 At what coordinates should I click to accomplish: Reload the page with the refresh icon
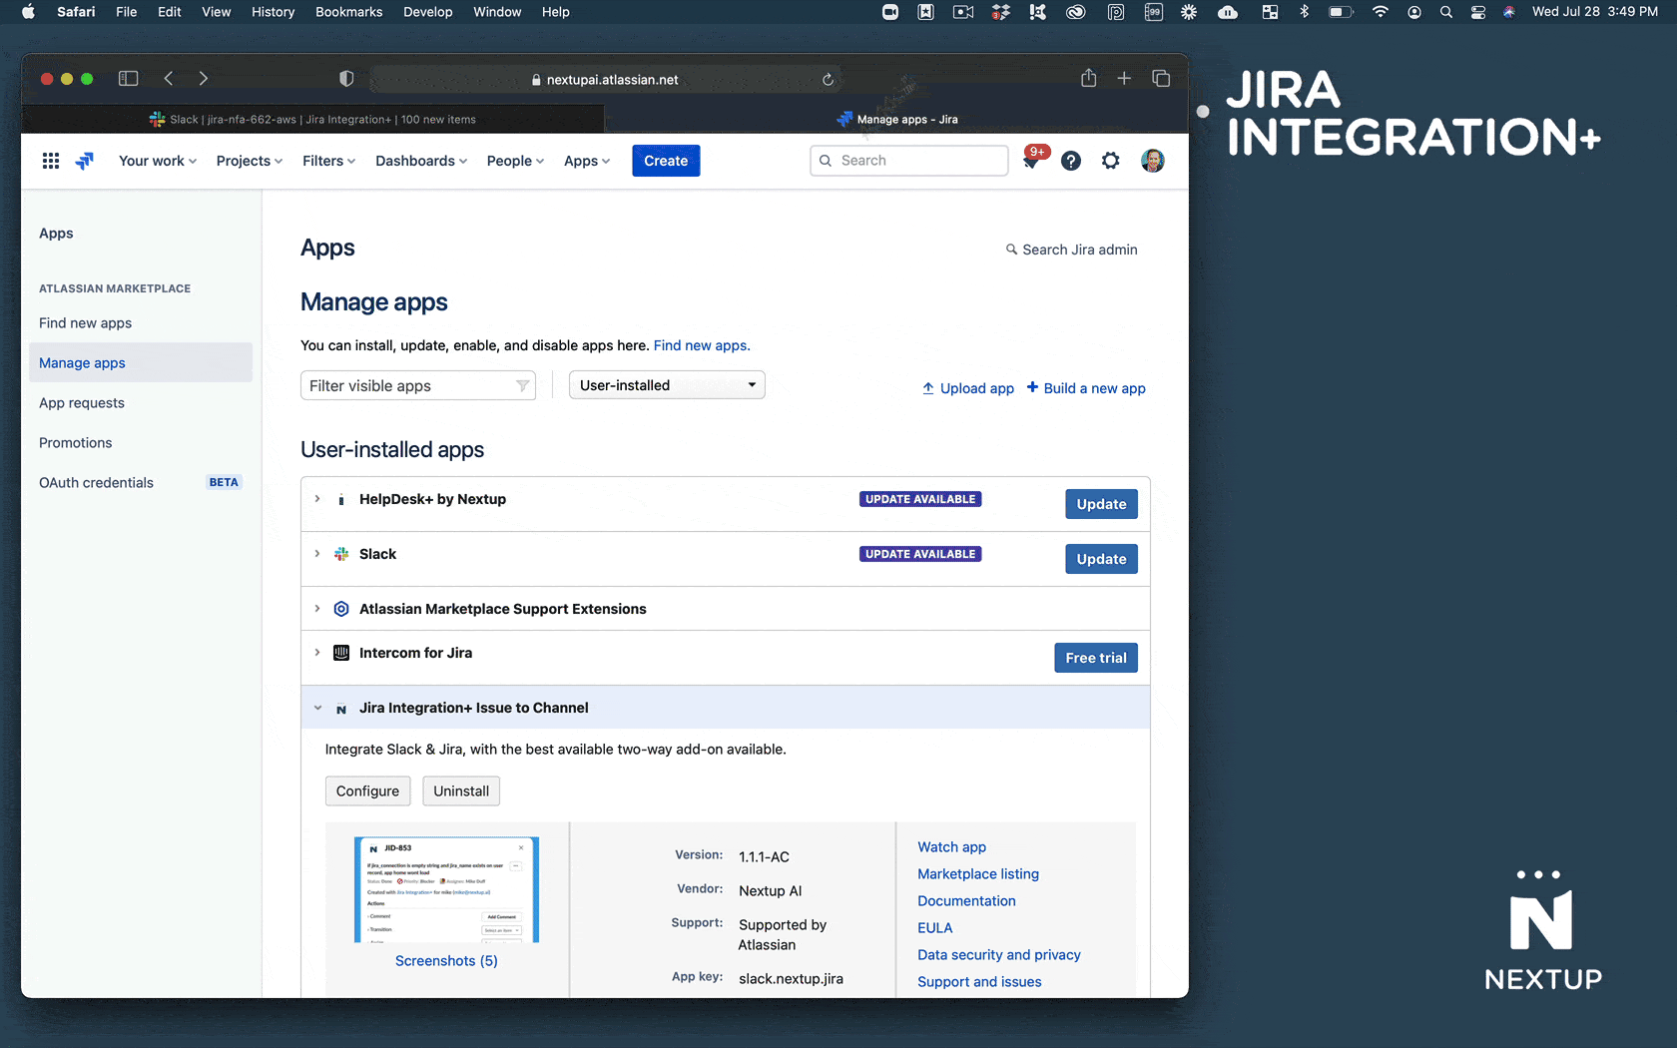pos(828,80)
